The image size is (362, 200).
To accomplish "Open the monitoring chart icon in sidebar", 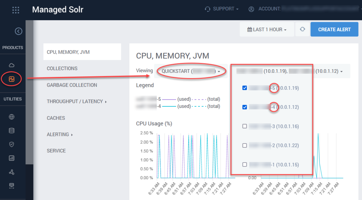I will point(12,79).
